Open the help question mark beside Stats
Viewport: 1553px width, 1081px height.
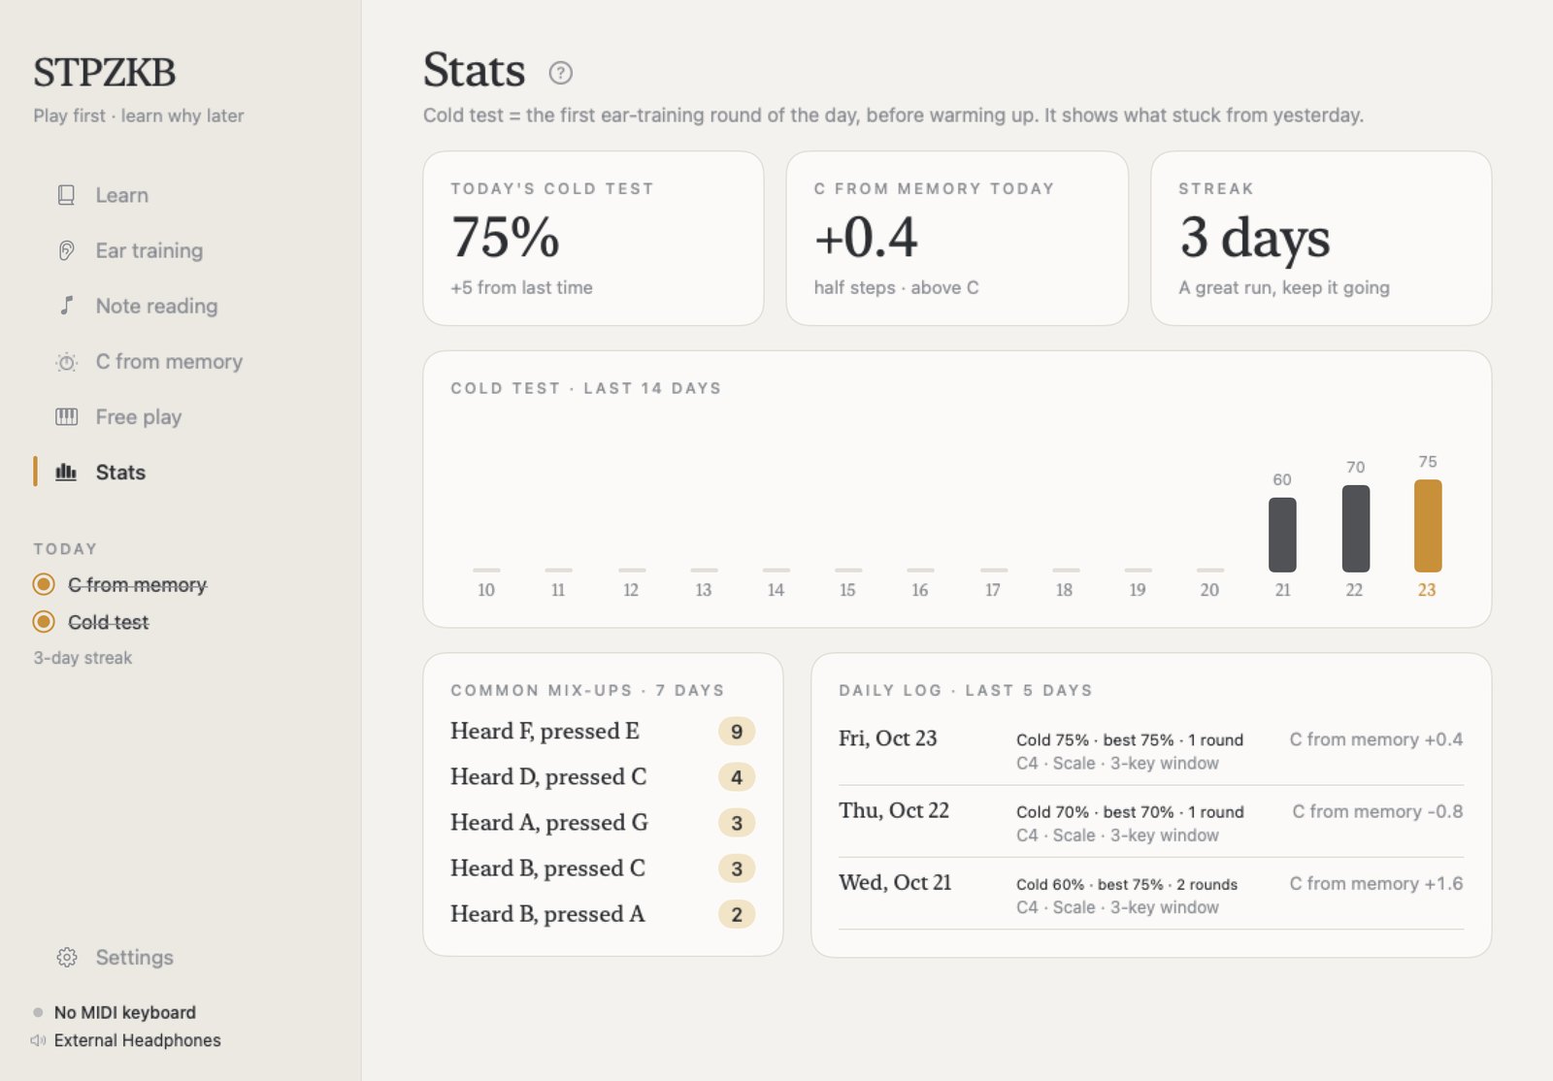[560, 73]
